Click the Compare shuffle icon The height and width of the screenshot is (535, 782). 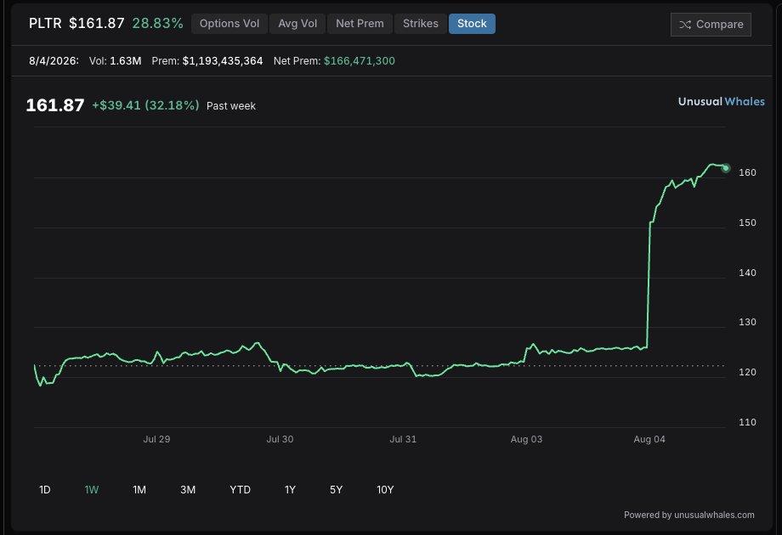tap(685, 25)
